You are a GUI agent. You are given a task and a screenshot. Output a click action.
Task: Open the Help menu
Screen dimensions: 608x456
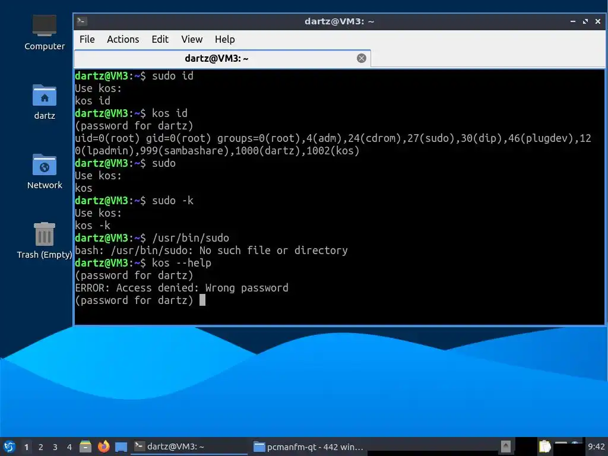[225, 39]
